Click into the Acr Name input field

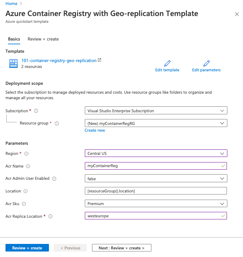(x=156, y=166)
